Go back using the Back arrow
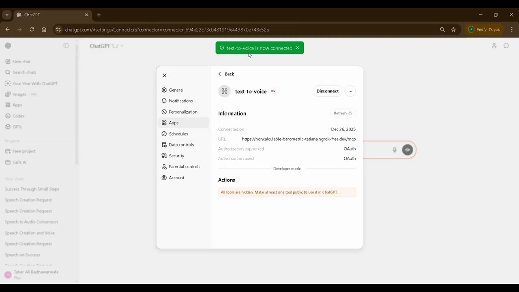This screenshot has height=292, width=519. (226, 74)
